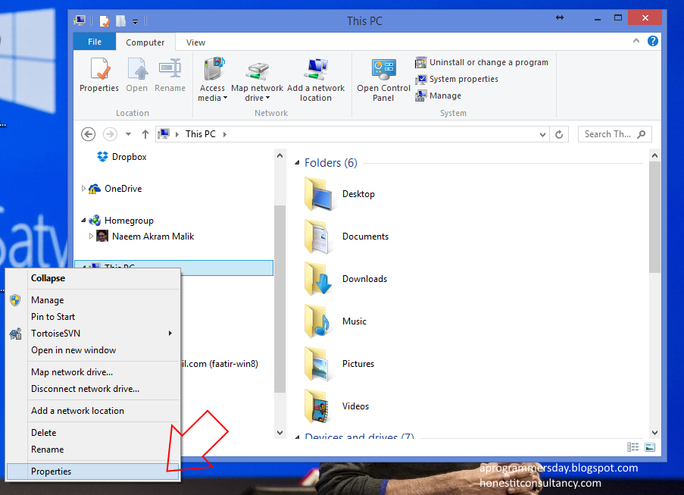
Task: Open the Downloads folder
Action: (345, 278)
